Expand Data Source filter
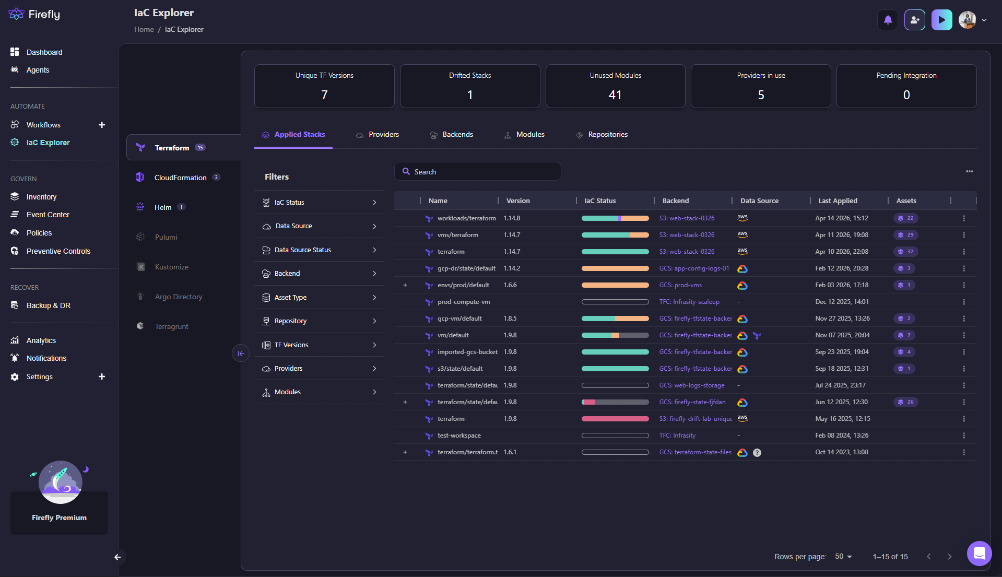 pyautogui.click(x=319, y=226)
